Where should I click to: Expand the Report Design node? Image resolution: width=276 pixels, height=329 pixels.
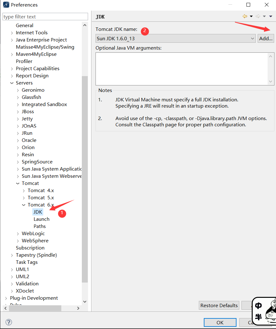12,76
